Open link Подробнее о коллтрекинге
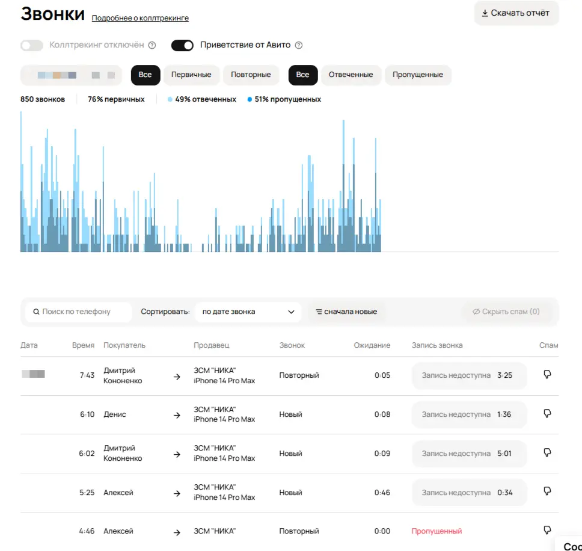This screenshot has width=582, height=551. pyautogui.click(x=140, y=18)
